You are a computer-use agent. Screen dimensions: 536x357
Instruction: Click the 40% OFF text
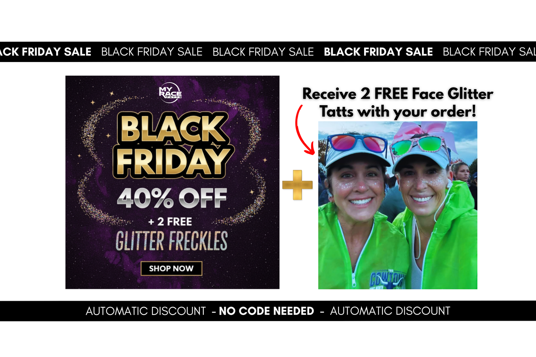pos(172,198)
